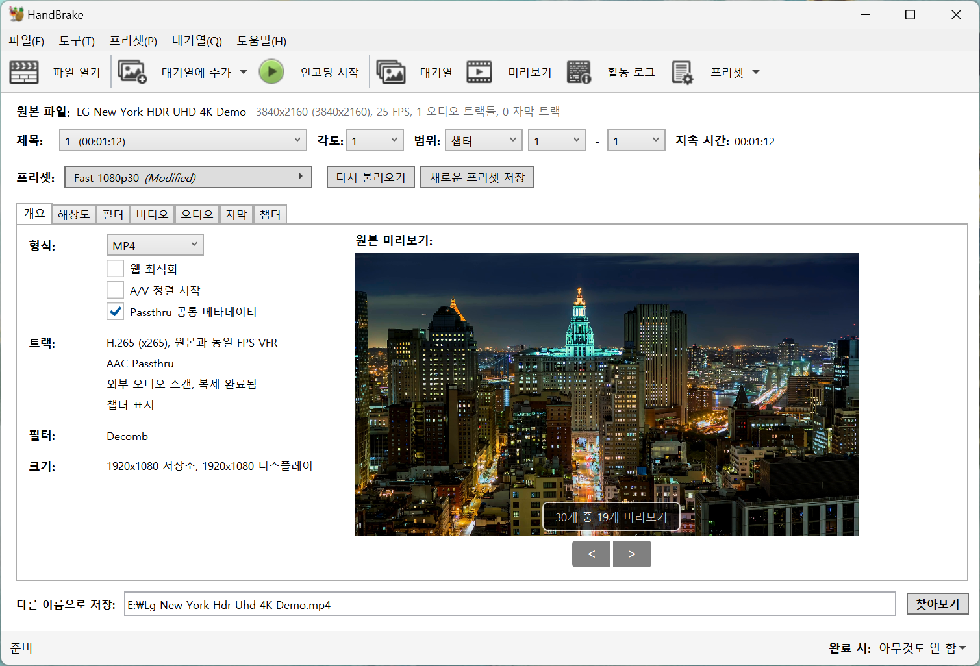Open the 도구(T) menu
The image size is (980, 666).
(77, 41)
